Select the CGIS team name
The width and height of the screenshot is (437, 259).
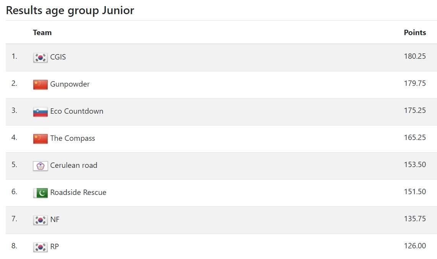tap(58, 57)
